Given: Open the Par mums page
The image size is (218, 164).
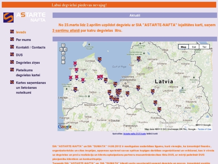Looking at the screenshot, I should point(24,40).
